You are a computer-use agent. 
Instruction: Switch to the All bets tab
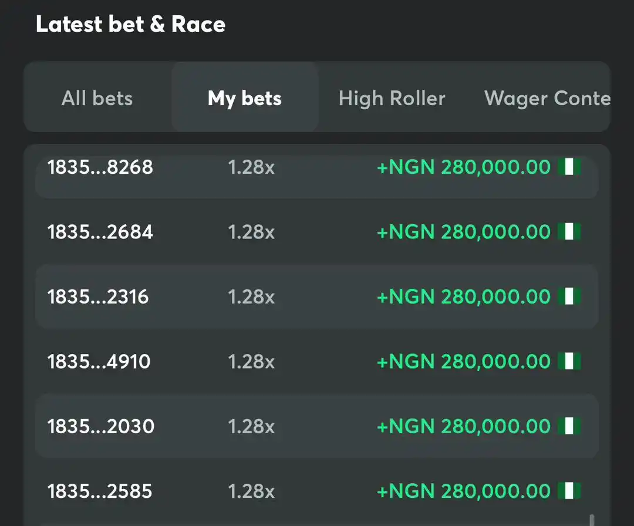click(97, 98)
